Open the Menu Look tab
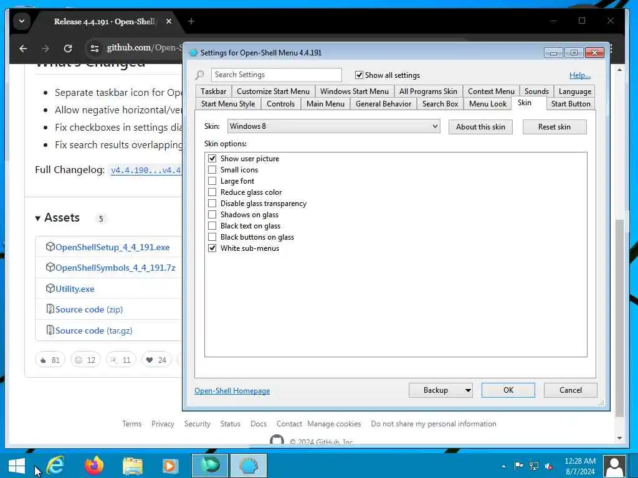Screen dimensions: 638x478 tap(487, 104)
